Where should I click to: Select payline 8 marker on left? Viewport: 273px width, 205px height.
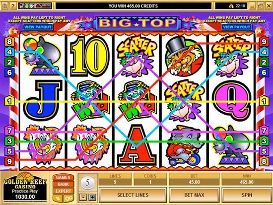click(9, 42)
